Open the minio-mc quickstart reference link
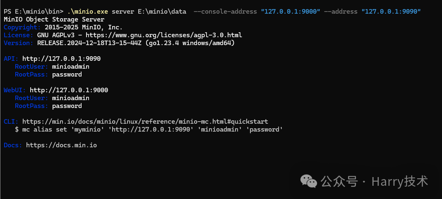Screen dimensions: 442x199 145,122
